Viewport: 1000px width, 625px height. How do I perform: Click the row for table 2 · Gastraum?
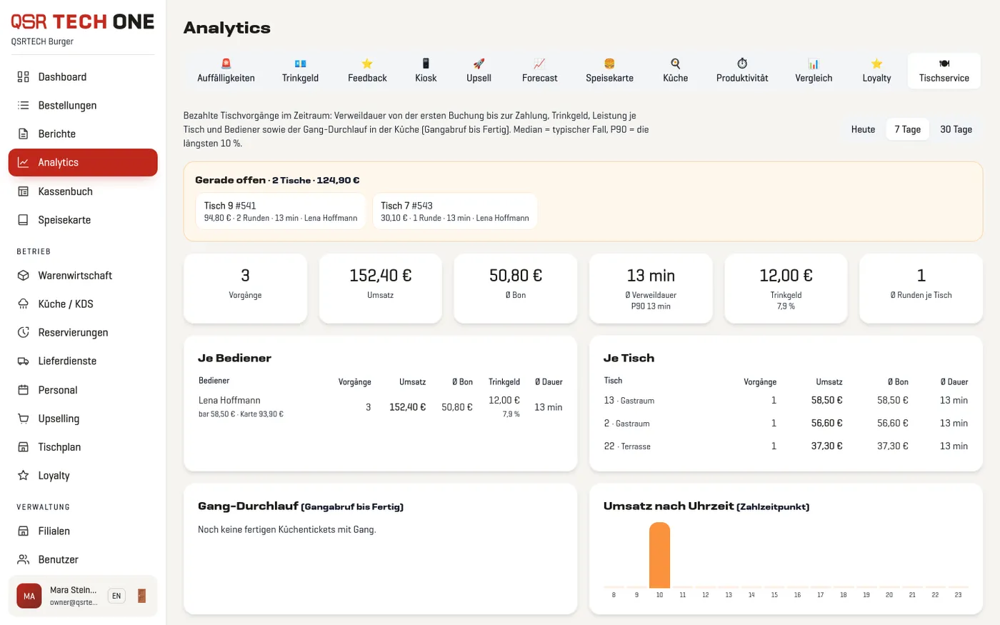pos(786,423)
